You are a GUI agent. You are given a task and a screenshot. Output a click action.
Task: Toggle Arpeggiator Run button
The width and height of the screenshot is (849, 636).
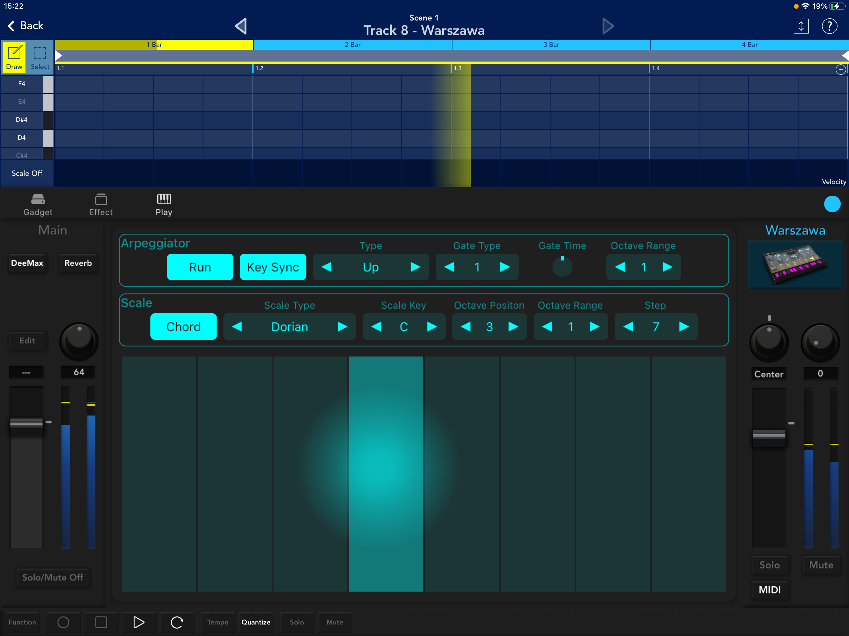200,267
